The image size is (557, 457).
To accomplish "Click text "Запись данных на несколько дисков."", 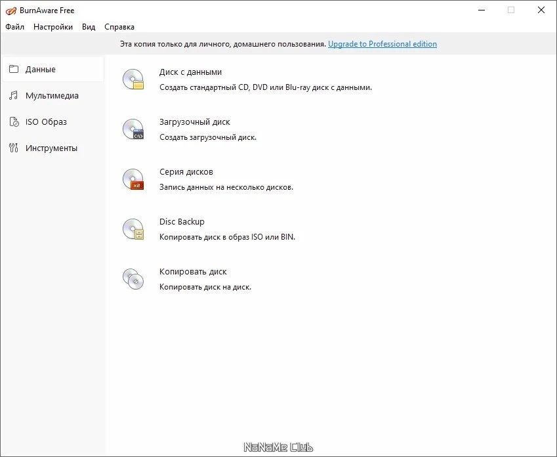I will (226, 187).
